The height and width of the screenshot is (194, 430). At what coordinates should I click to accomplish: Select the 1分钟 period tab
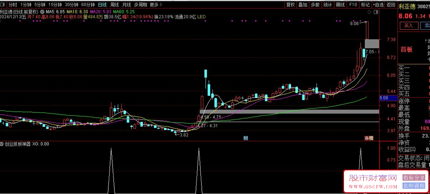pyautogui.click(x=25, y=5)
